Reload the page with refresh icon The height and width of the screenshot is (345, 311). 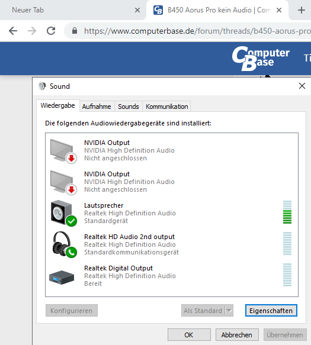(51, 31)
